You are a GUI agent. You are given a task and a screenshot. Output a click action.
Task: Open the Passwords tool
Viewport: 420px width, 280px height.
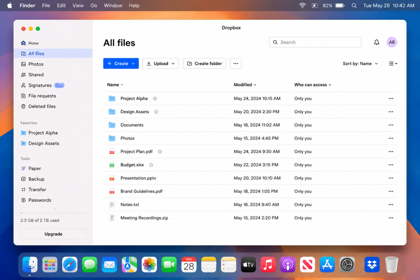[53, 200]
